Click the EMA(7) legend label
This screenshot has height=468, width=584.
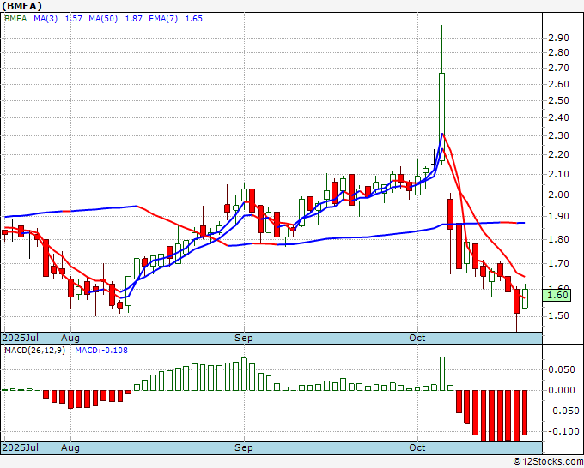(x=163, y=19)
